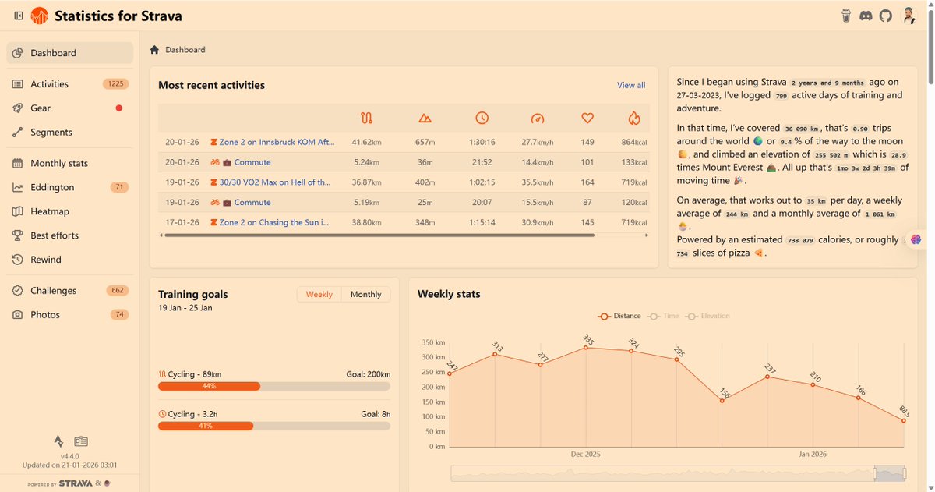The width and height of the screenshot is (935, 492).
Task: Open the Discord icon in the header
Action: pos(866,16)
